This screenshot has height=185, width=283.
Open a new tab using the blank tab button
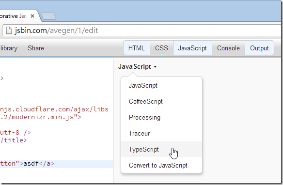(48, 16)
